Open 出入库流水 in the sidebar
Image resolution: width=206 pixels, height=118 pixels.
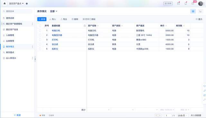pyautogui.click(x=11, y=58)
